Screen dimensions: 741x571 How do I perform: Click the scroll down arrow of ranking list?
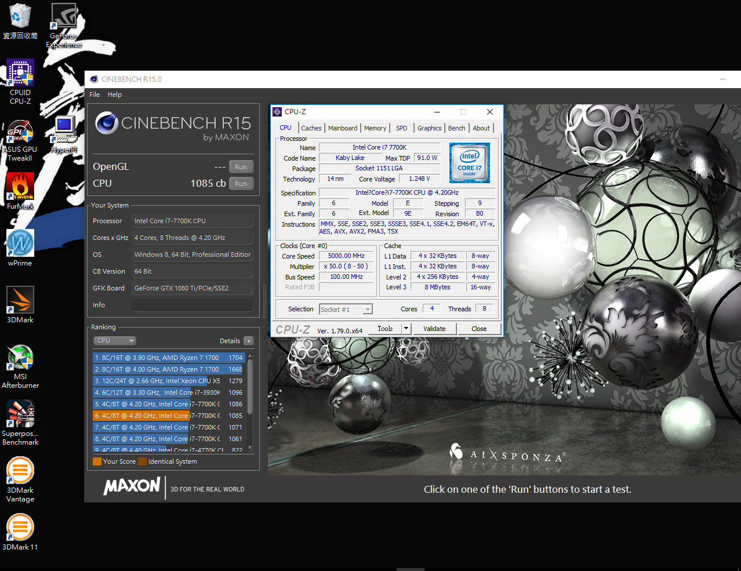point(250,448)
